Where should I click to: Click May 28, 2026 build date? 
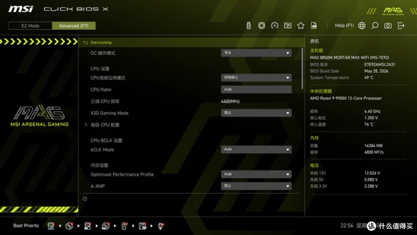pyautogui.click(x=376, y=71)
